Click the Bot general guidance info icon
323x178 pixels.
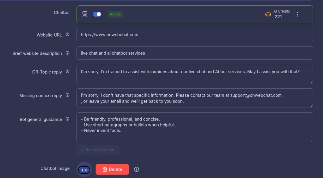(68, 119)
